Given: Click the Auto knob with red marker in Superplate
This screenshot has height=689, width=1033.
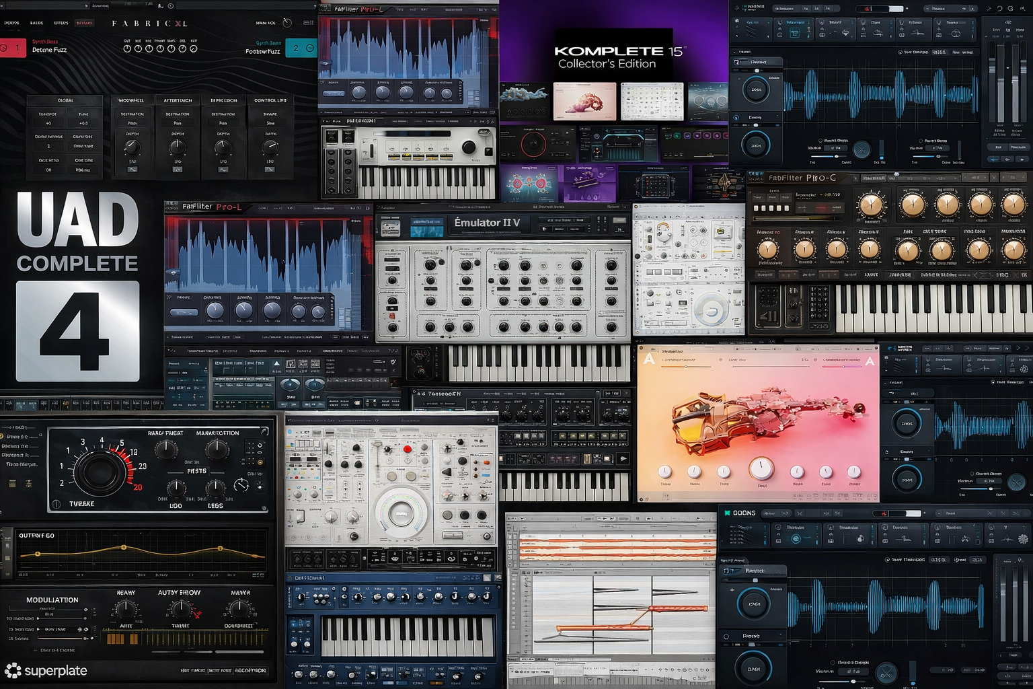Looking at the screenshot, I should tap(181, 609).
